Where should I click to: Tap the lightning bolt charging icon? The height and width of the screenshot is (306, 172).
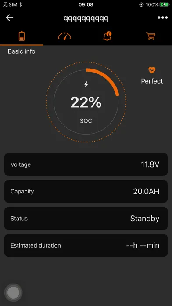click(x=86, y=84)
